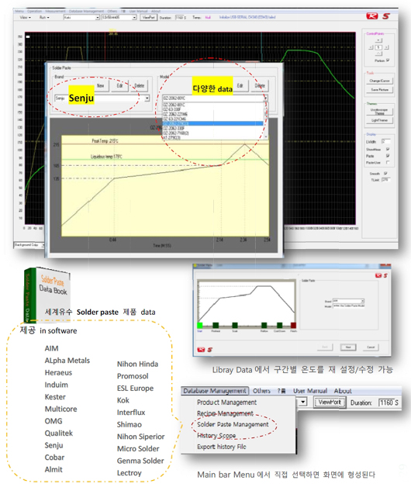Open the About menu

343,391
